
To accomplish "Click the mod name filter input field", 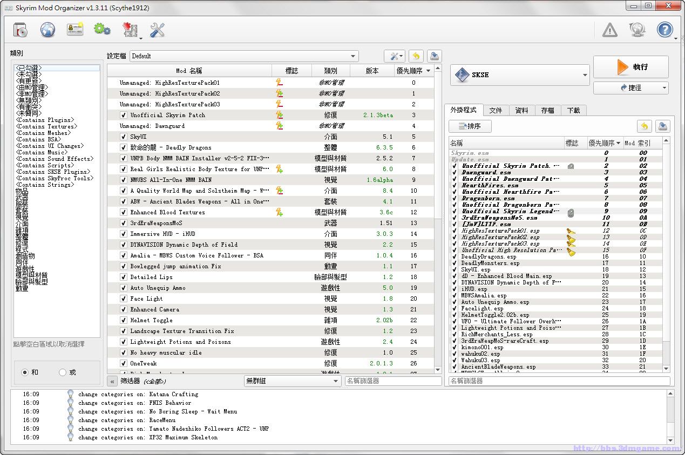I will pyautogui.click(x=393, y=381).
